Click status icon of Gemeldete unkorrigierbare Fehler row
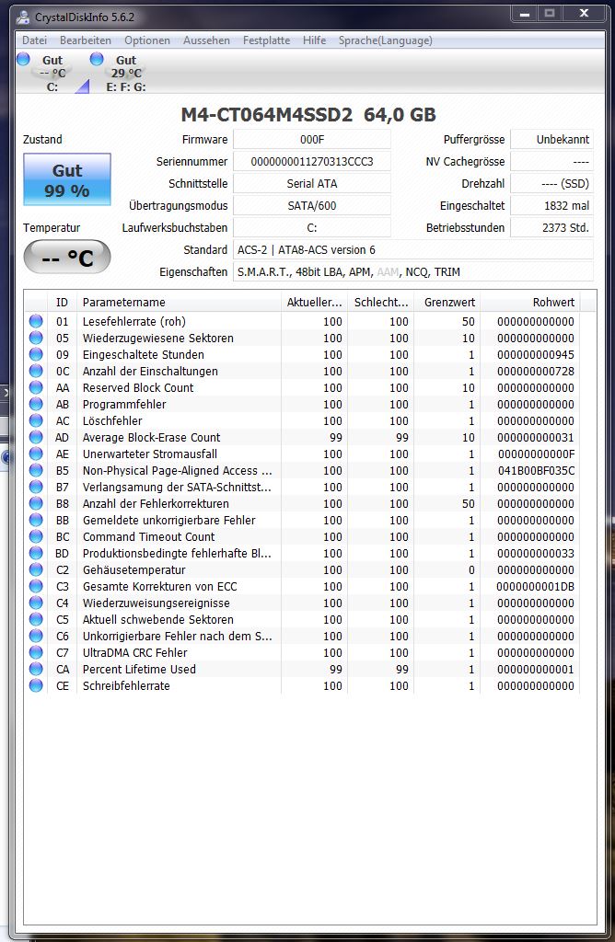 [x=36, y=521]
